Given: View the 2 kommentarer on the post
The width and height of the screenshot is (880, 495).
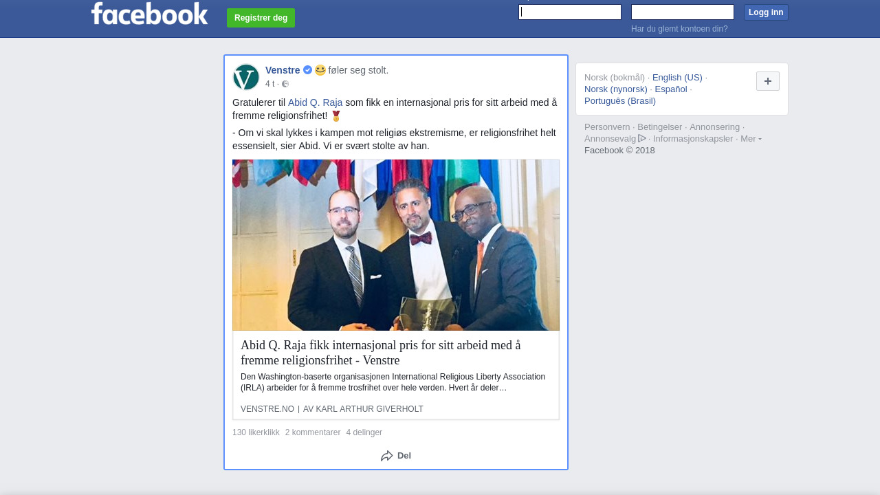Looking at the screenshot, I should pyautogui.click(x=313, y=432).
